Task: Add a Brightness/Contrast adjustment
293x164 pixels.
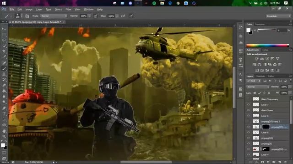Action: click(x=257, y=59)
